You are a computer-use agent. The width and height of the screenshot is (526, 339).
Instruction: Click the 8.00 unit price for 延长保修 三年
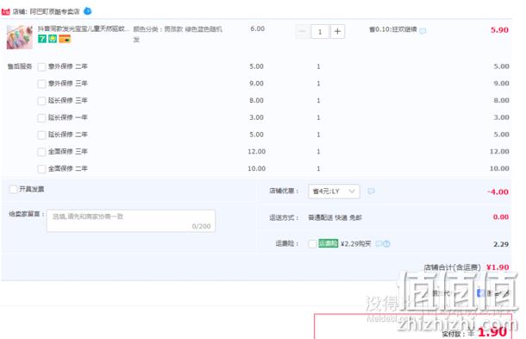pyautogui.click(x=256, y=100)
